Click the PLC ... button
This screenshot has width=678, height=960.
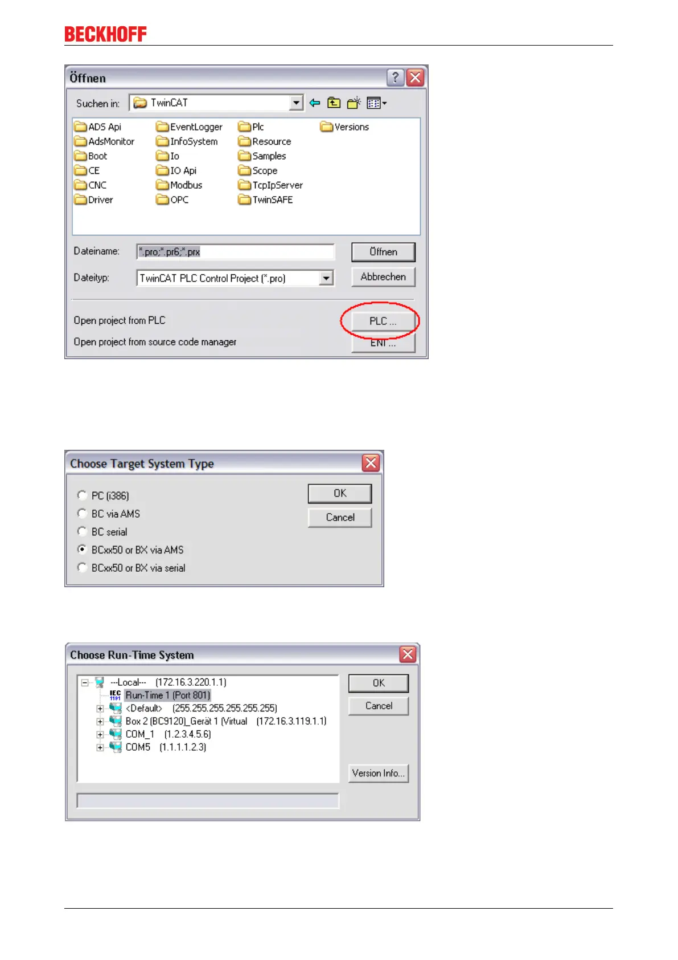pyautogui.click(x=383, y=321)
